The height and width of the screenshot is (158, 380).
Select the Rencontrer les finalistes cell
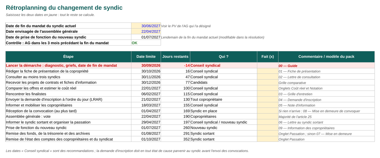coord(68,94)
